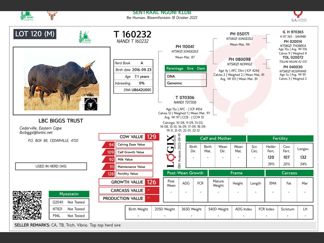
Task: Click the Nguni Breeders Society logo in header
Action: [x=27, y=16]
